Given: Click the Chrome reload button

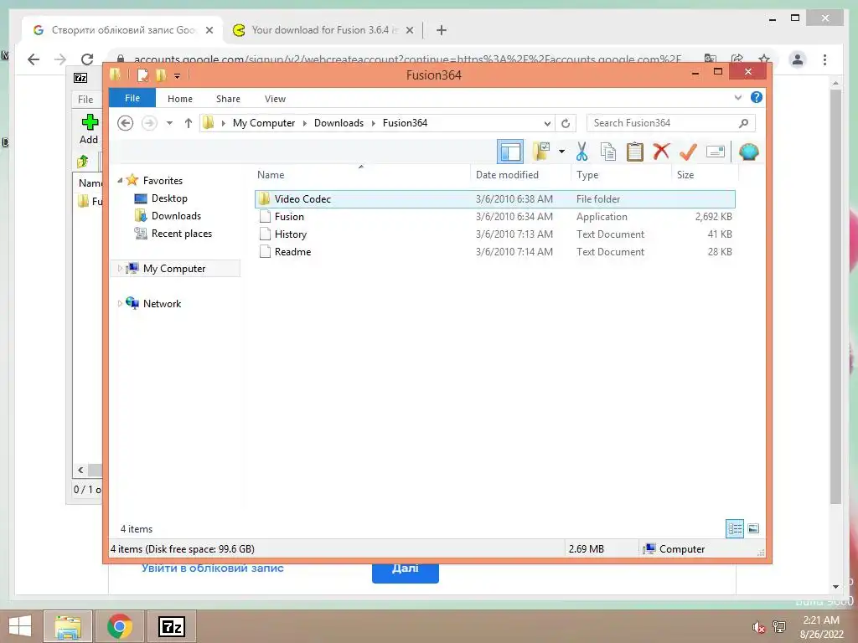Looking at the screenshot, I should pyautogui.click(x=87, y=59).
